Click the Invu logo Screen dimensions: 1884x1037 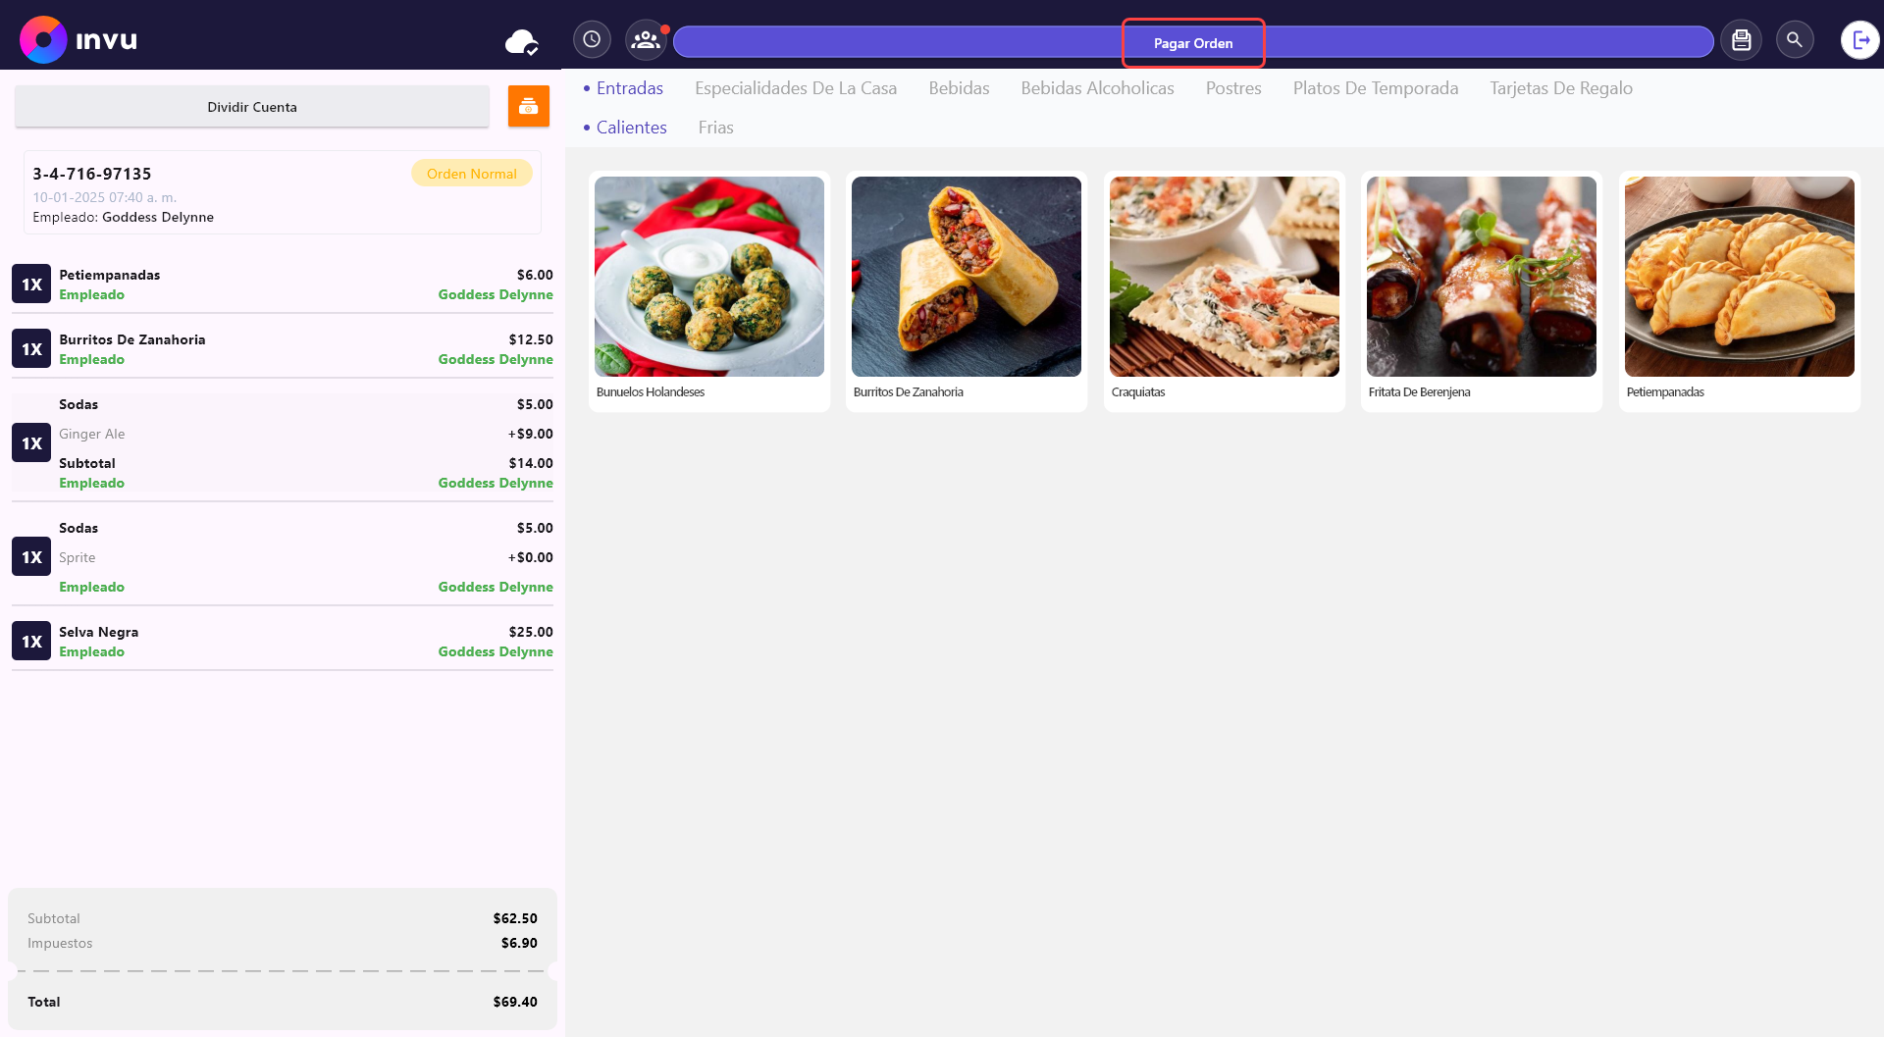tap(78, 40)
